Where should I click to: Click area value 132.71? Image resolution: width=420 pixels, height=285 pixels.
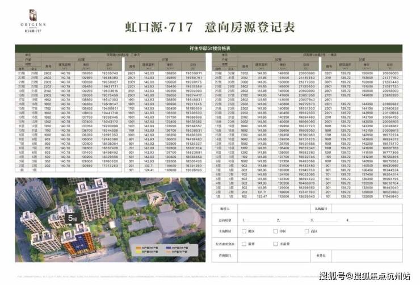click(149, 166)
